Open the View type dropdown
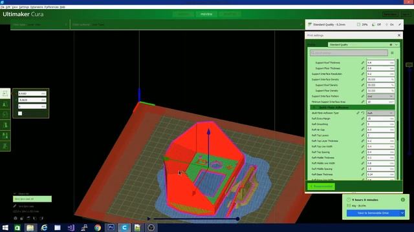 coord(40,24)
